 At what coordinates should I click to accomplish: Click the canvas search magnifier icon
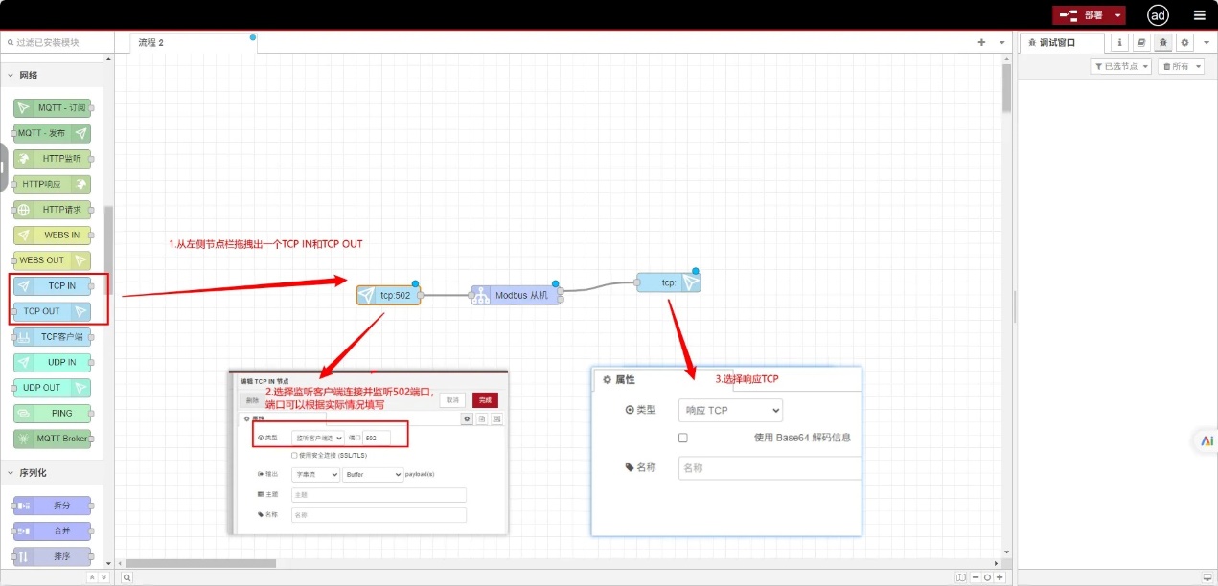point(126,577)
